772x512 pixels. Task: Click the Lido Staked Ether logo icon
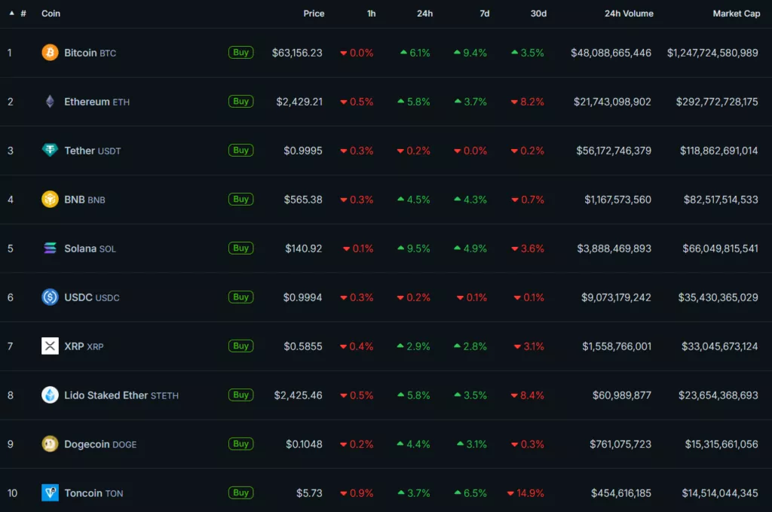pos(50,395)
